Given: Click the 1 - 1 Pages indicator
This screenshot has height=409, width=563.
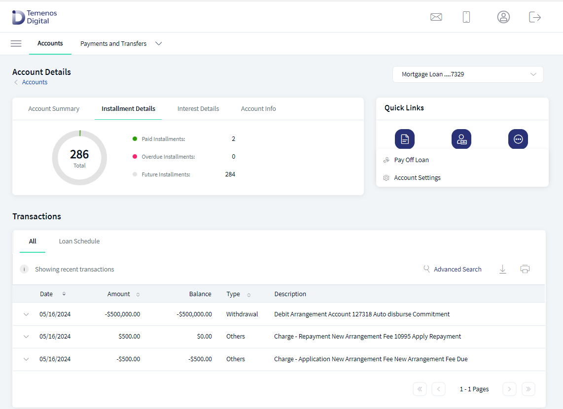Looking at the screenshot, I should pyautogui.click(x=474, y=389).
